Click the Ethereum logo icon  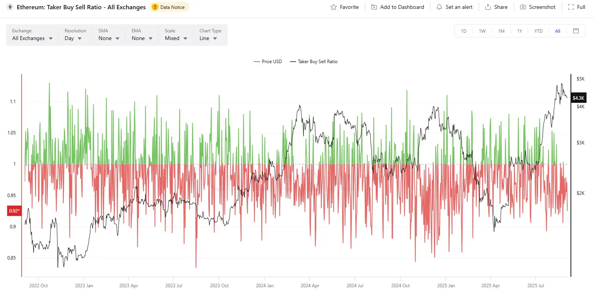[10, 7]
